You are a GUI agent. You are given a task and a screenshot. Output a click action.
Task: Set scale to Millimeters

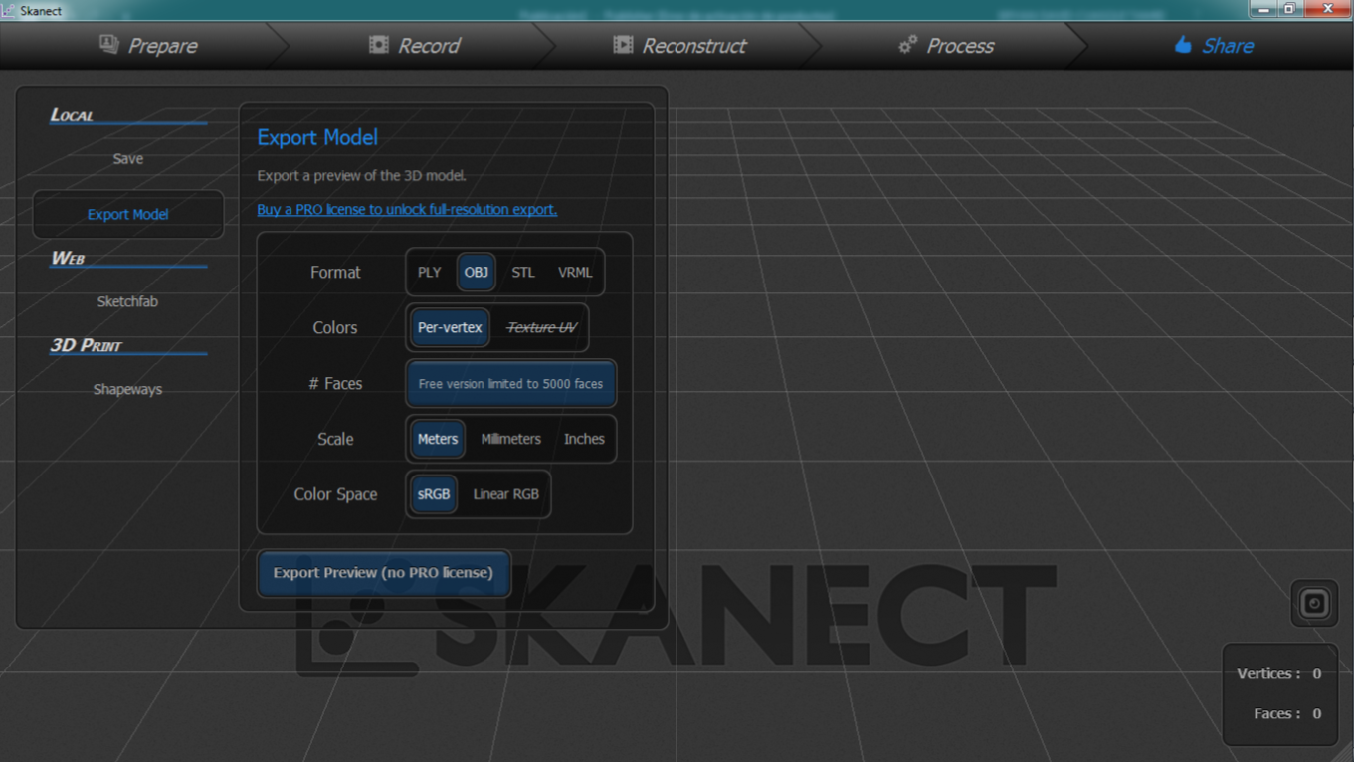coord(511,440)
